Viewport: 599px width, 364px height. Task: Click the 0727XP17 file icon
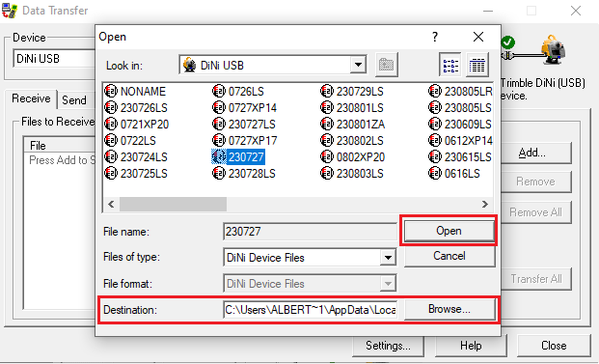pos(219,141)
